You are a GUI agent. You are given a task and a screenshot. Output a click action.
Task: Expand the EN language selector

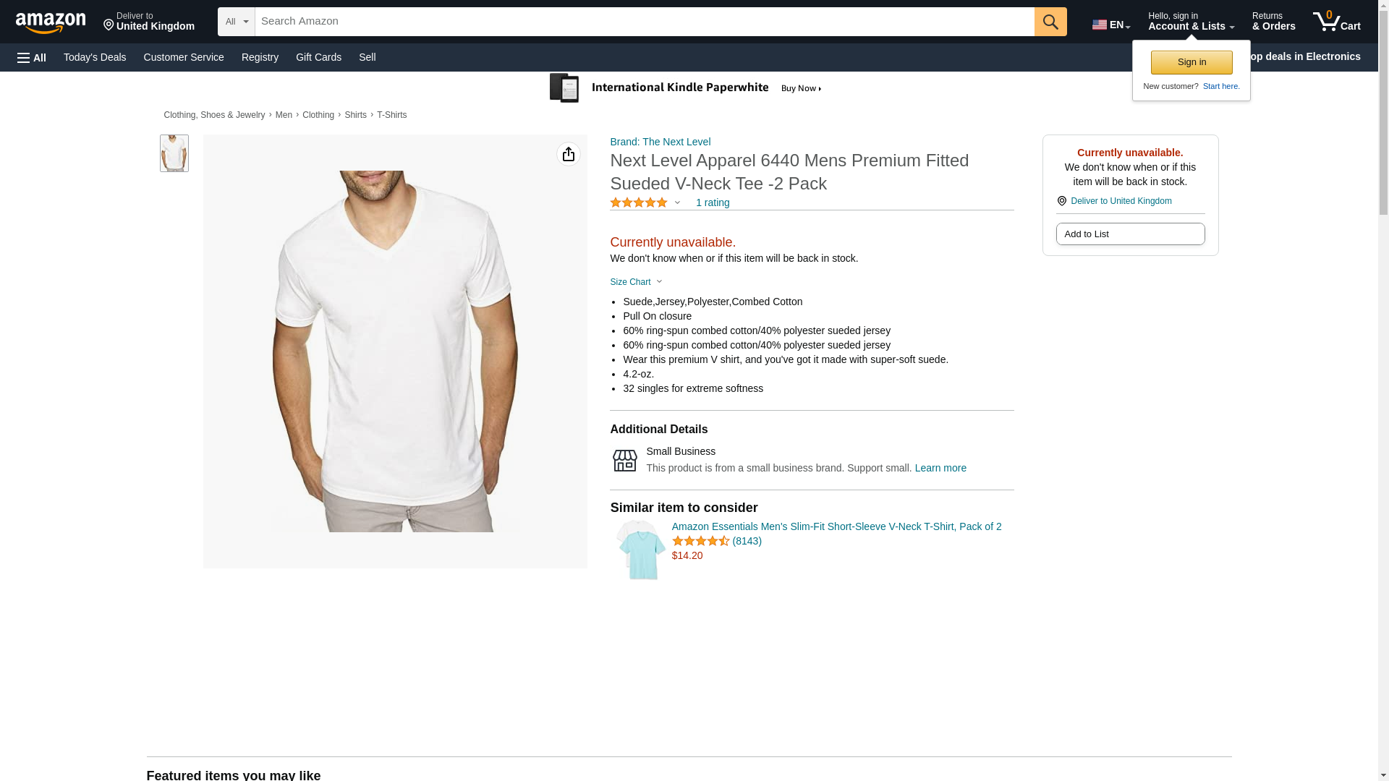coord(1110,25)
